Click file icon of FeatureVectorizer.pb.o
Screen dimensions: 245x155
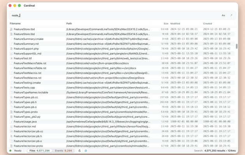click(x=11, y=141)
